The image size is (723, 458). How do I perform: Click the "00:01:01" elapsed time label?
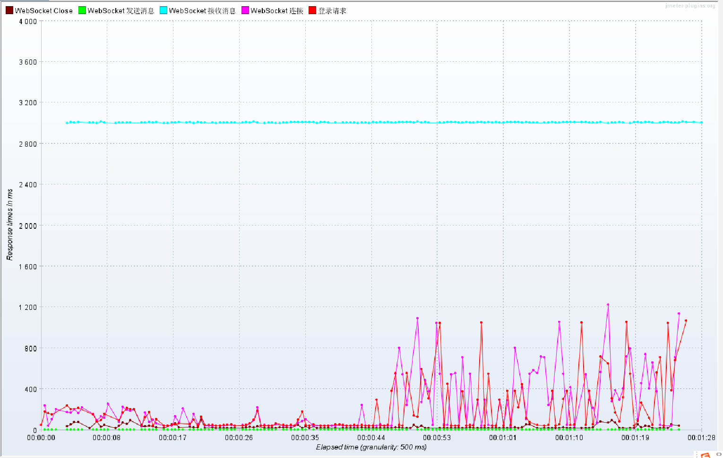tap(503, 438)
